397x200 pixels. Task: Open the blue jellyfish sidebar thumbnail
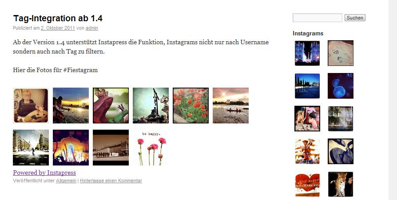pyautogui.click(x=341, y=86)
